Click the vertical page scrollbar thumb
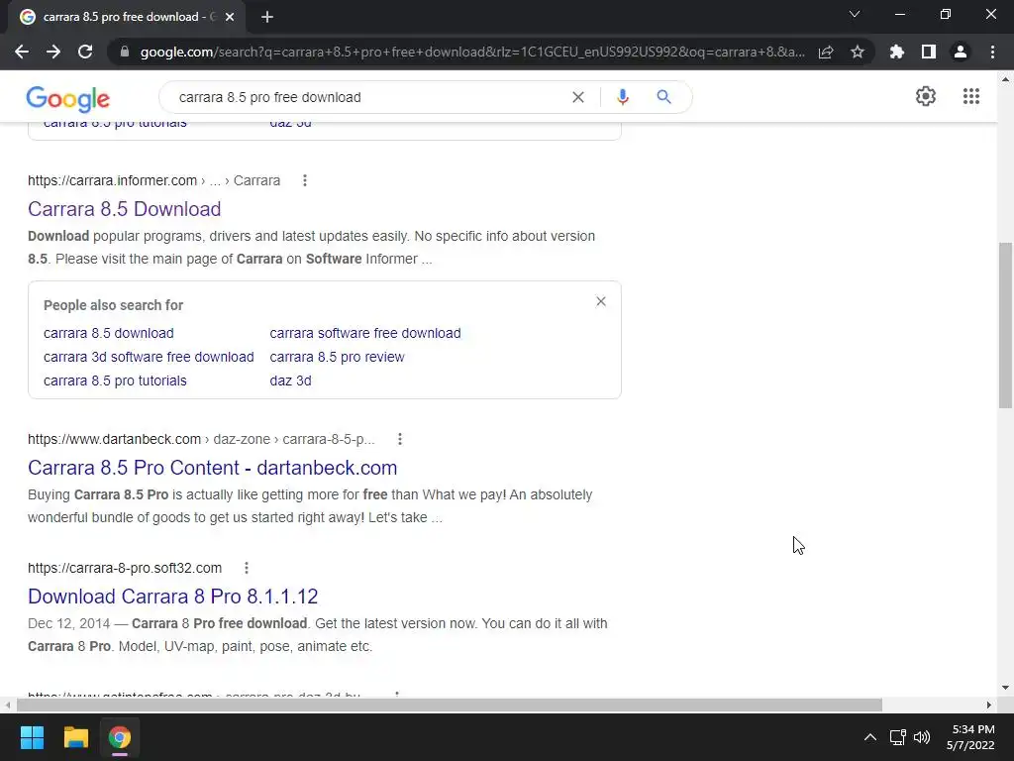 coord(1005,325)
